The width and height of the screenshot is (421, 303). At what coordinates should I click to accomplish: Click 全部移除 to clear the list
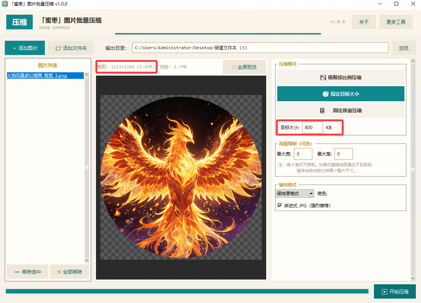(69, 272)
